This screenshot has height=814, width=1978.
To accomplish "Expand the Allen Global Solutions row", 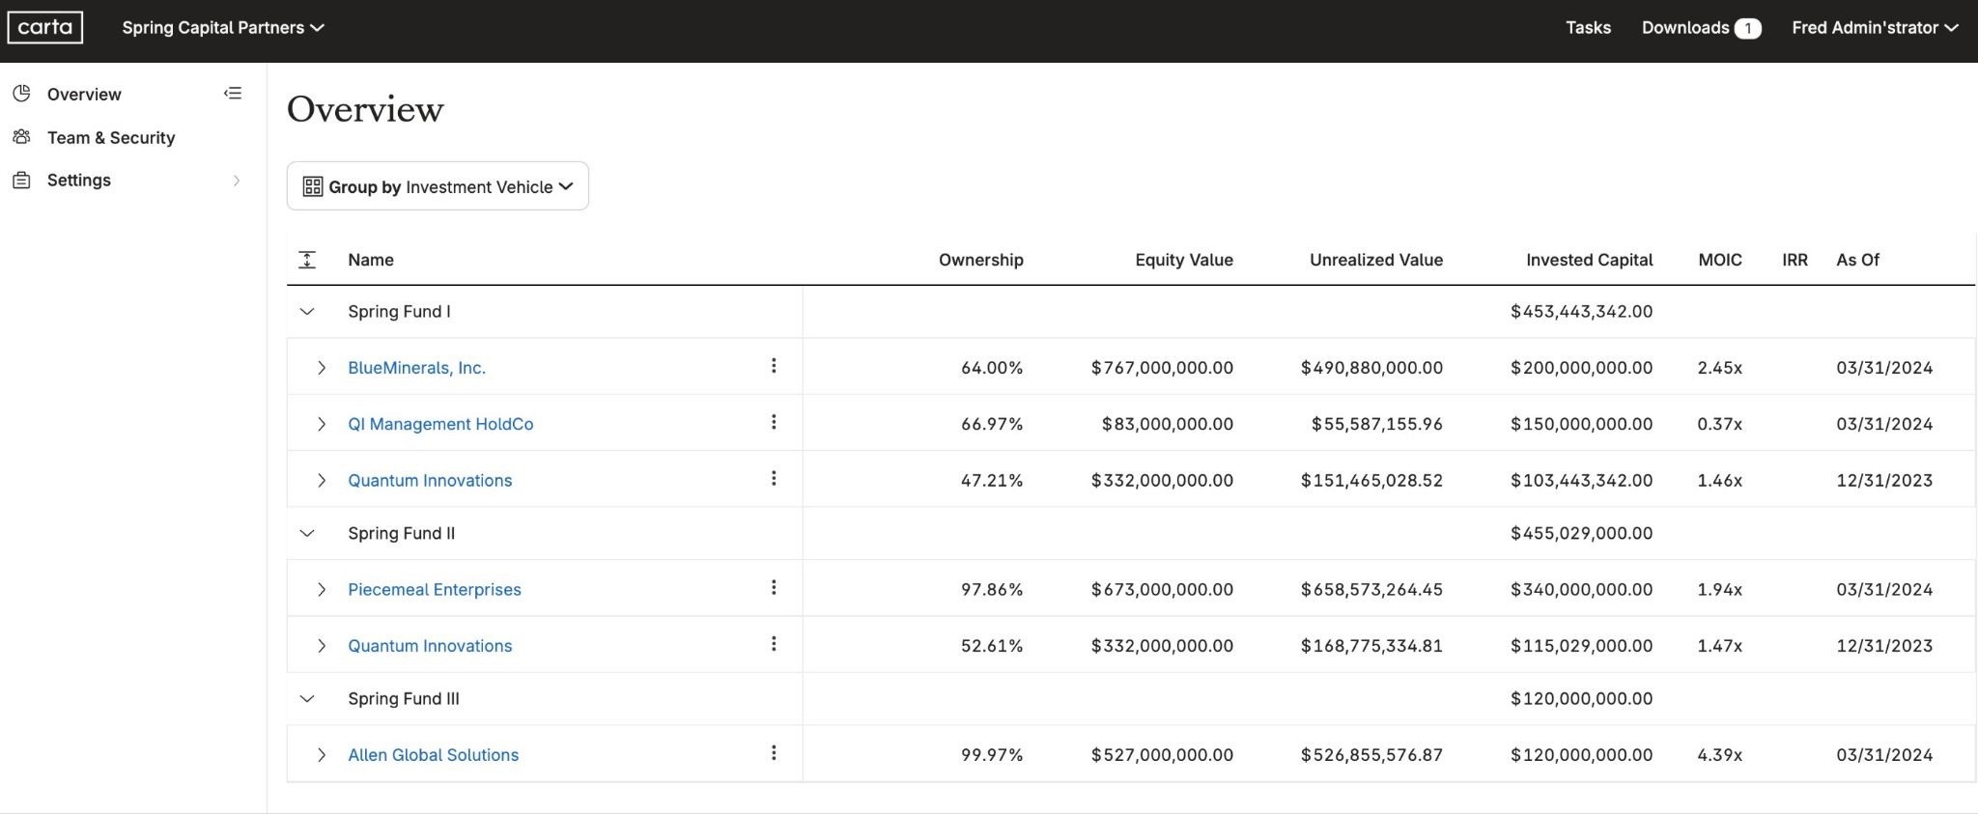I will [322, 755].
